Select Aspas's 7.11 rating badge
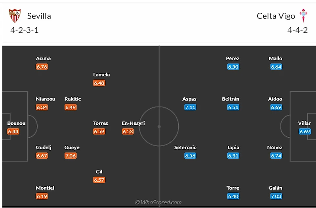 click(x=190, y=107)
